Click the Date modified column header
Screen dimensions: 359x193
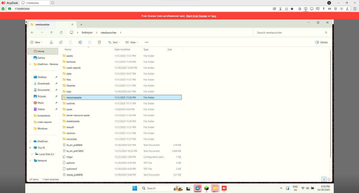[122, 49]
